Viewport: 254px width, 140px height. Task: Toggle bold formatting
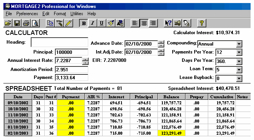click(84, 23)
